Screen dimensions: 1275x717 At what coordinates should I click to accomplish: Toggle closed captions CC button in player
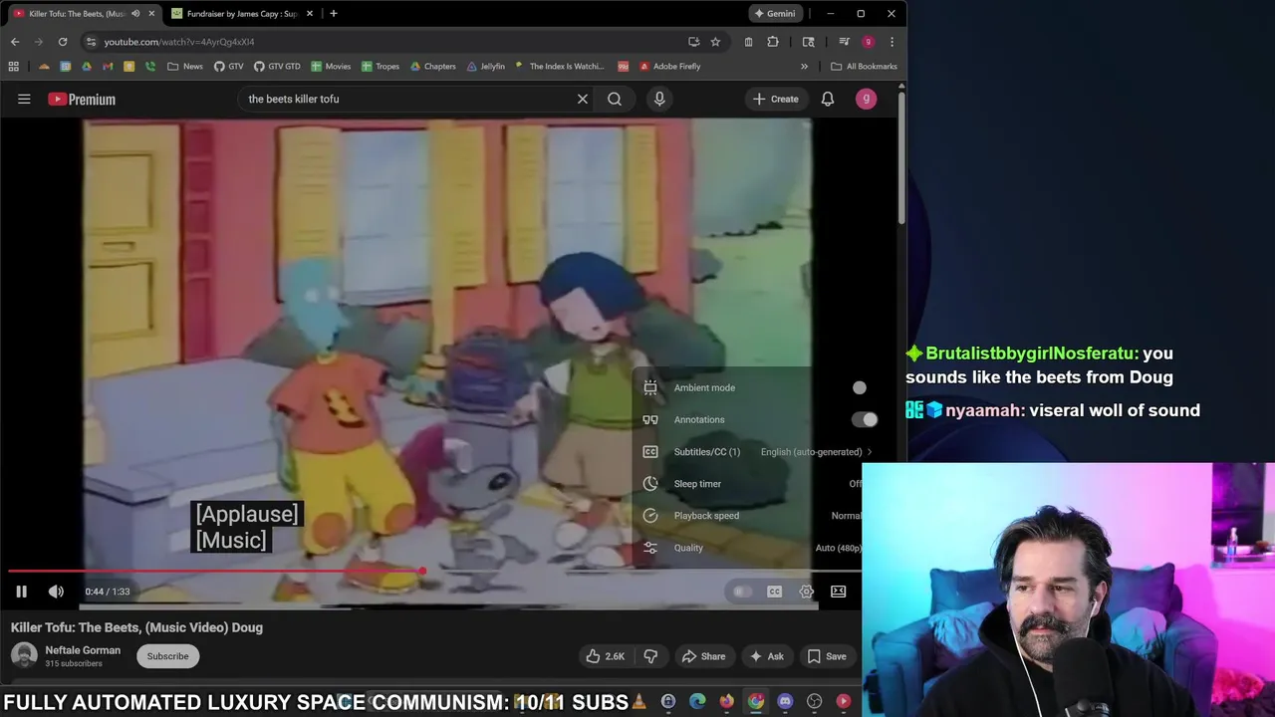point(774,592)
